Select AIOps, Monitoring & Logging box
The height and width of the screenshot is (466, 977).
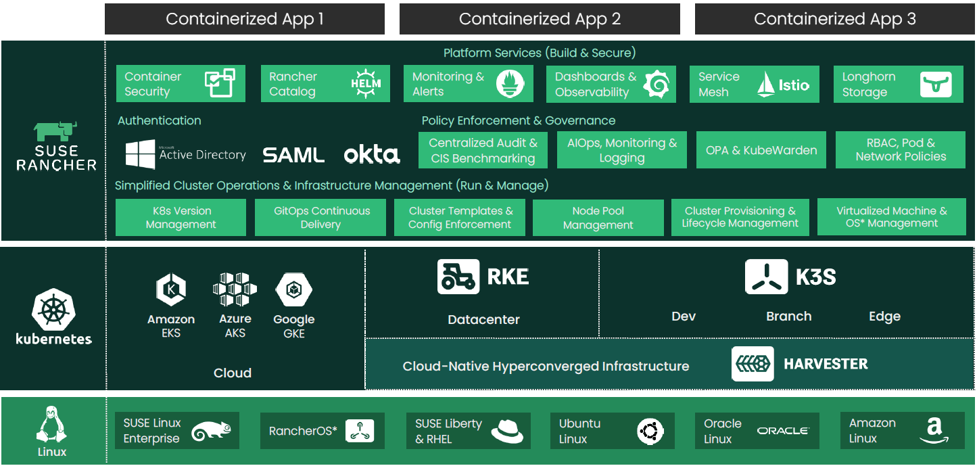point(621,150)
